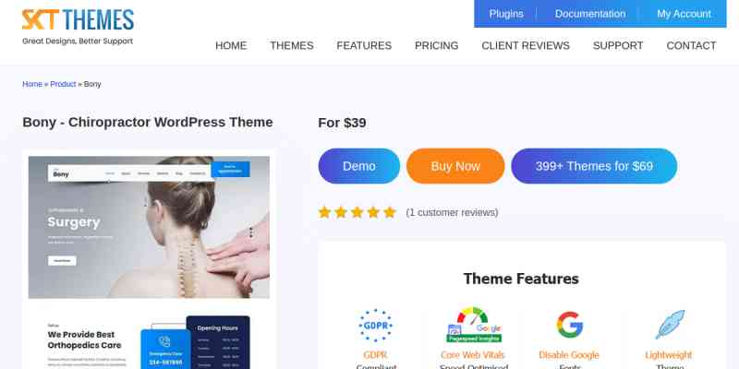739x369 pixels.
Task: Click the Product breadcrumb link
Action: pyautogui.click(x=63, y=84)
